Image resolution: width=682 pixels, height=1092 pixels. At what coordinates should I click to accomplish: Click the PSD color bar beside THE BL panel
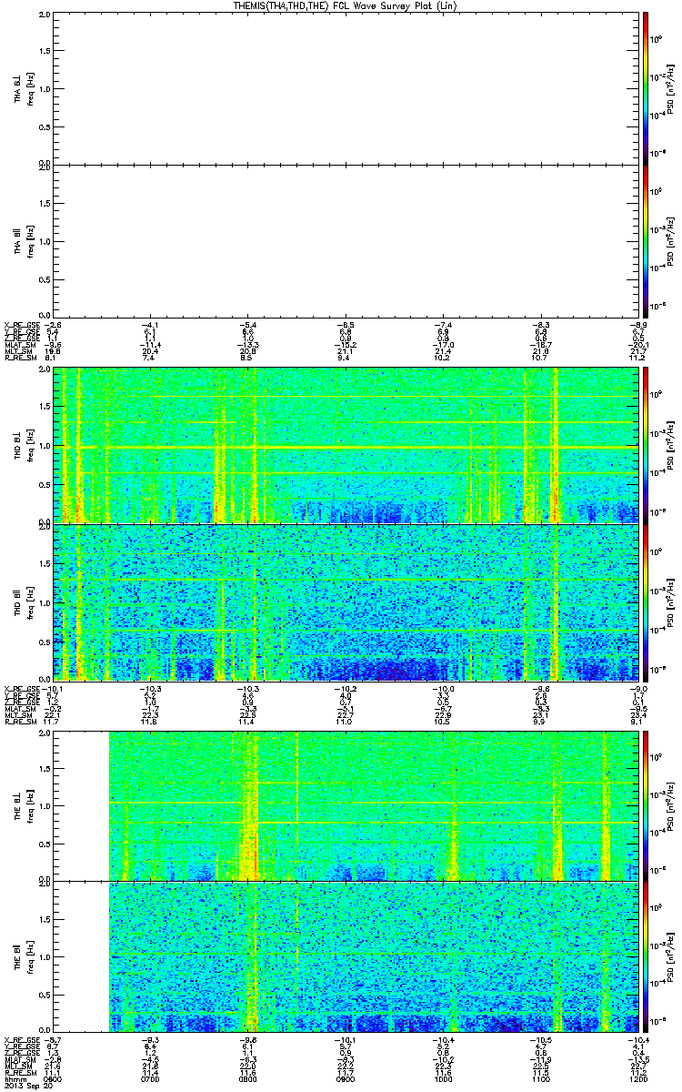646,805
